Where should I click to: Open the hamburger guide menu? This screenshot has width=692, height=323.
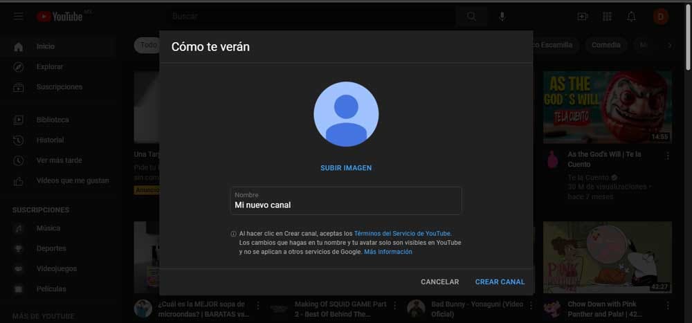[19, 16]
